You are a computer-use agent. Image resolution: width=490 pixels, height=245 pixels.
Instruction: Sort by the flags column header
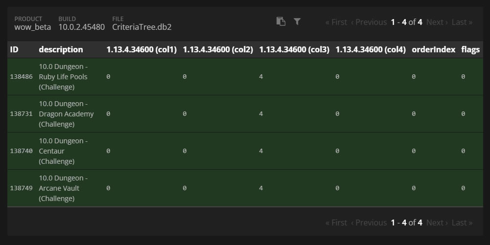point(470,49)
